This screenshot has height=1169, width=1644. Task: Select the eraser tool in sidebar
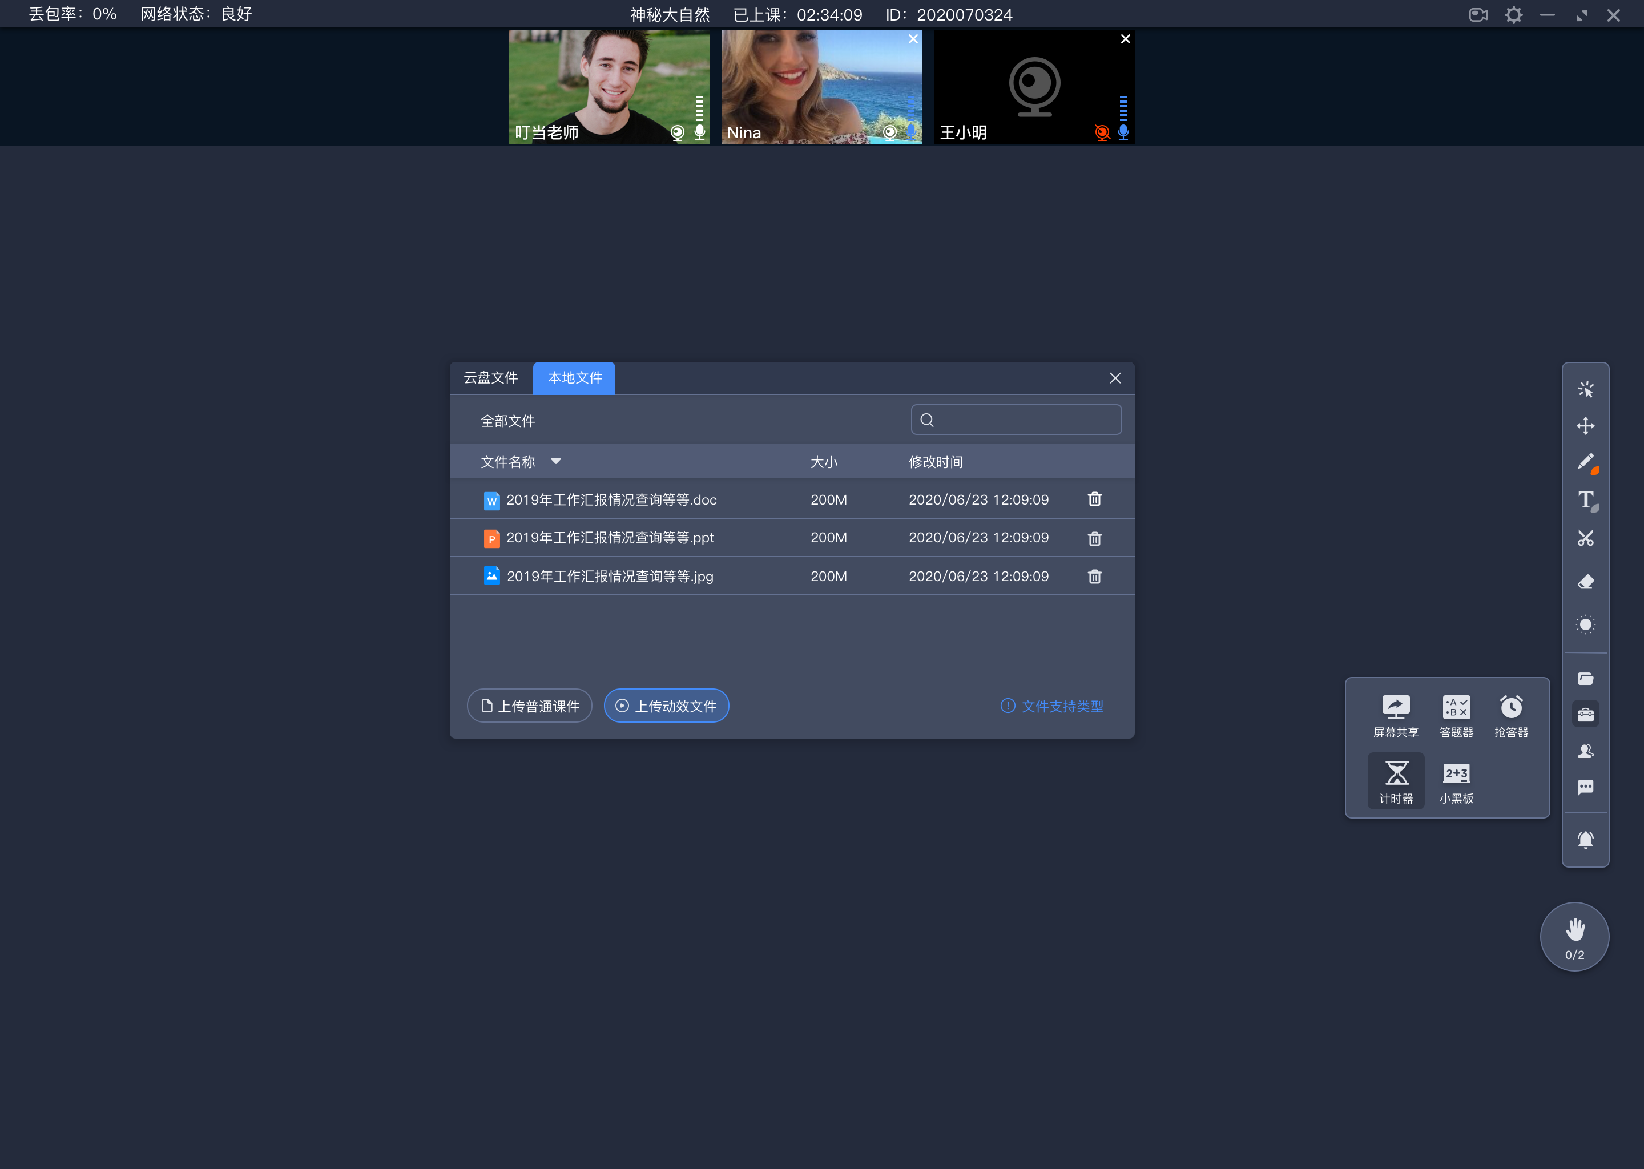1587,581
